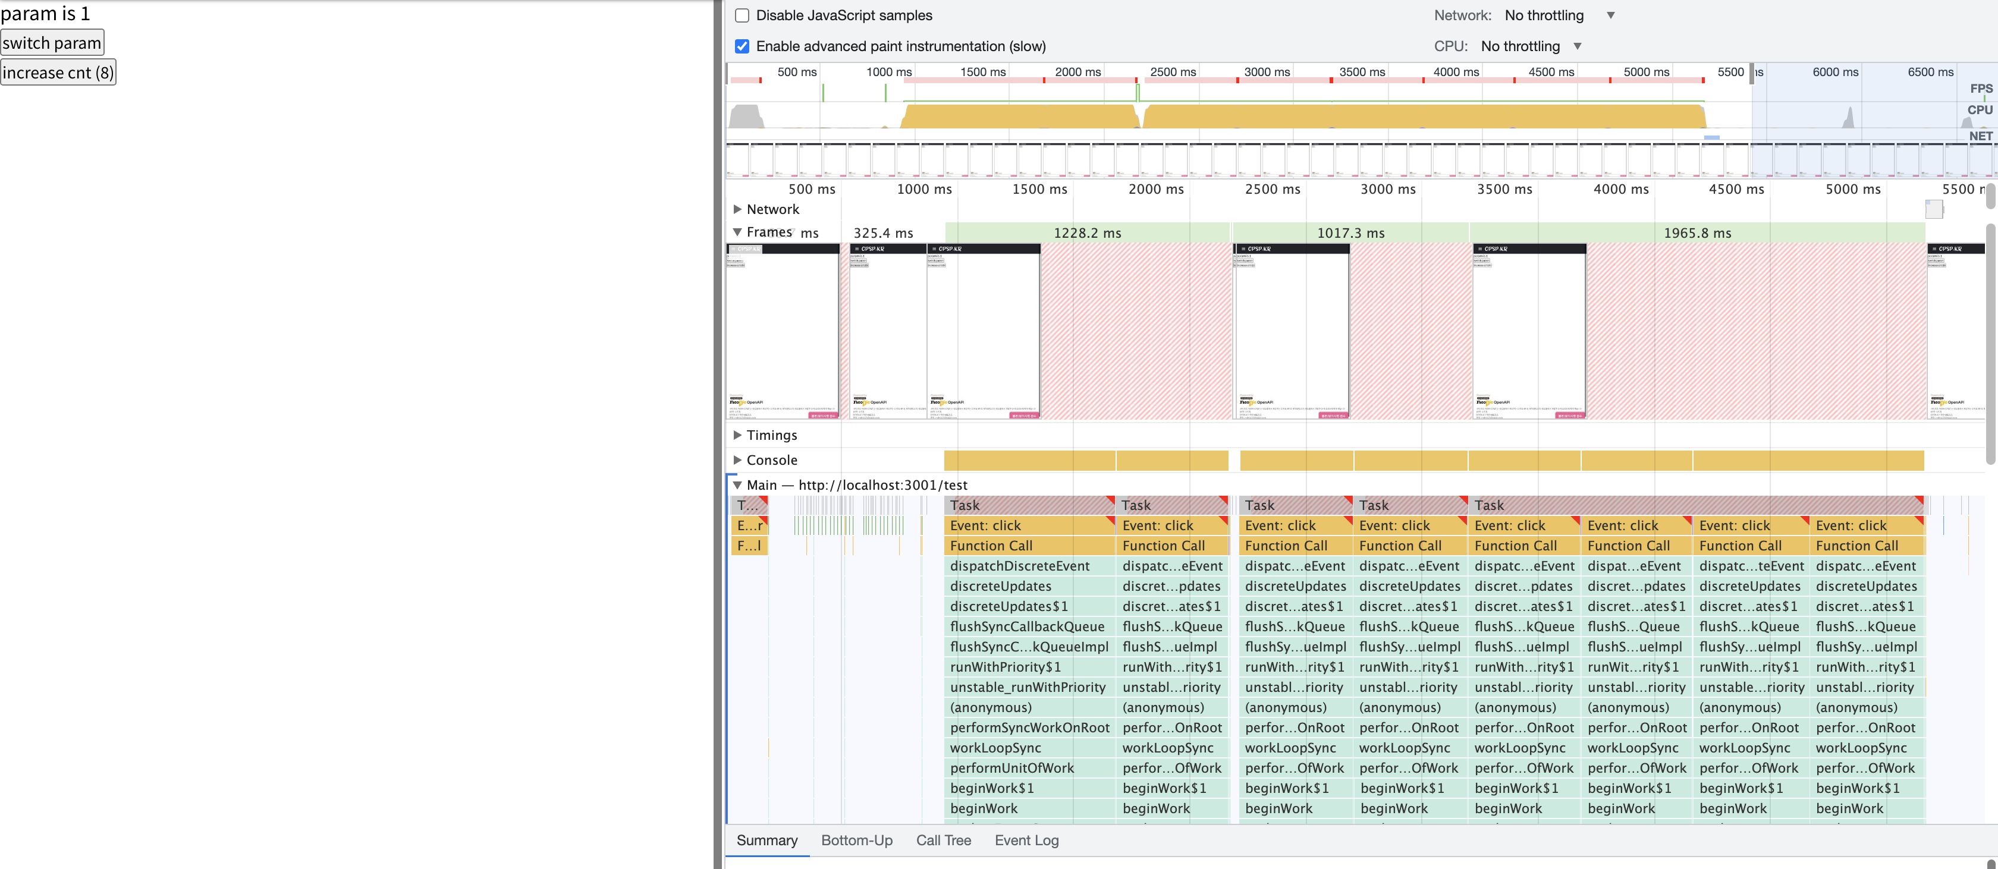
Task: Click the first frame screenshot thumbnail
Action: 782,331
